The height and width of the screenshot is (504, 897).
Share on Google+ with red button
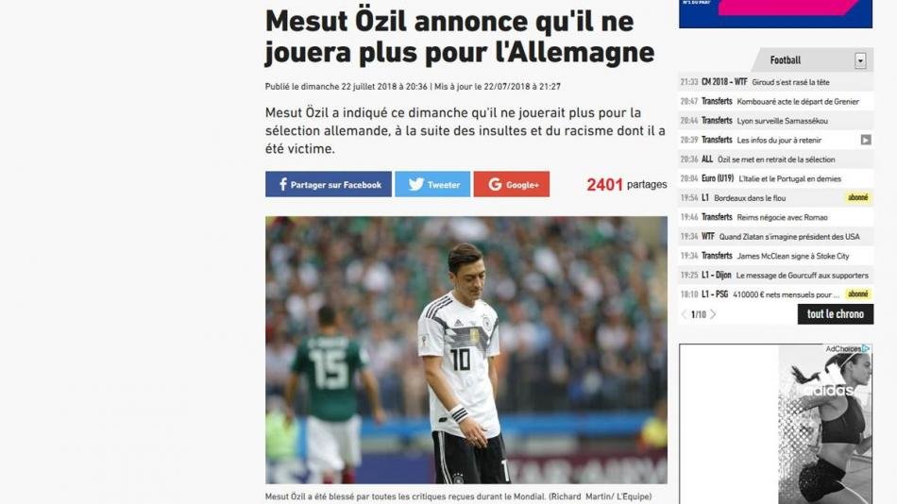tap(512, 184)
